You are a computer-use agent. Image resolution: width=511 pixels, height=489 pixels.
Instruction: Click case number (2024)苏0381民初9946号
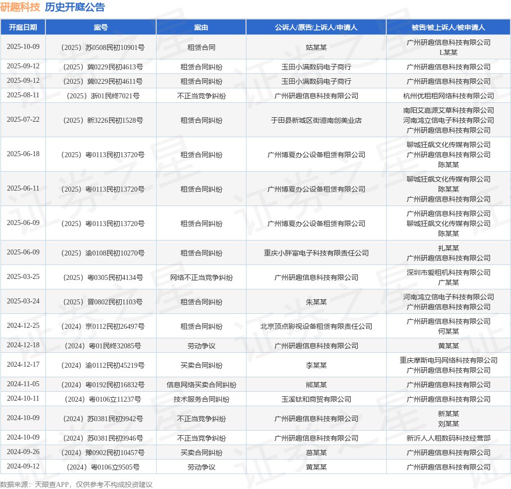[x=103, y=439]
